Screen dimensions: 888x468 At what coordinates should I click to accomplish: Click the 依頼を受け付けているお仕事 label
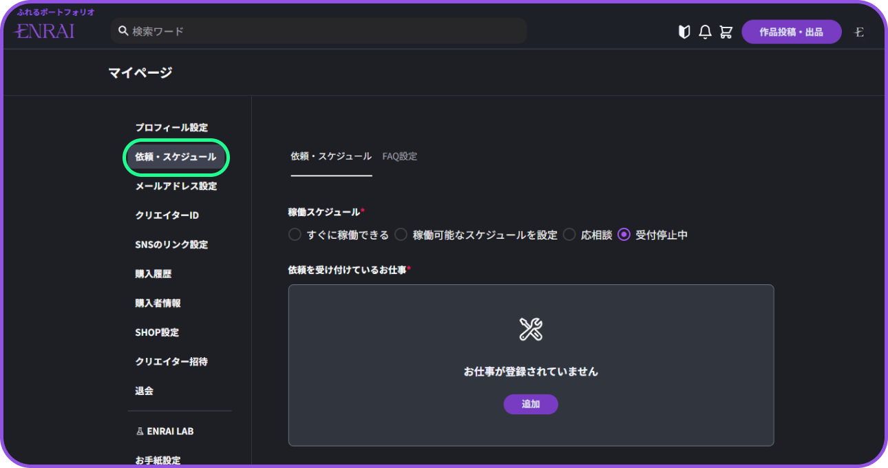click(x=347, y=269)
